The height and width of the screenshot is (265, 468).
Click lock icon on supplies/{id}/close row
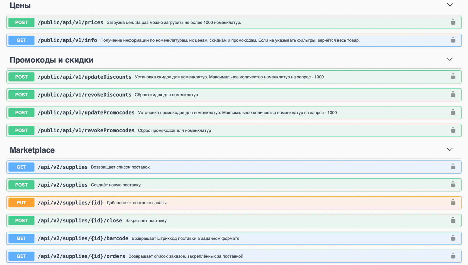pos(453,220)
